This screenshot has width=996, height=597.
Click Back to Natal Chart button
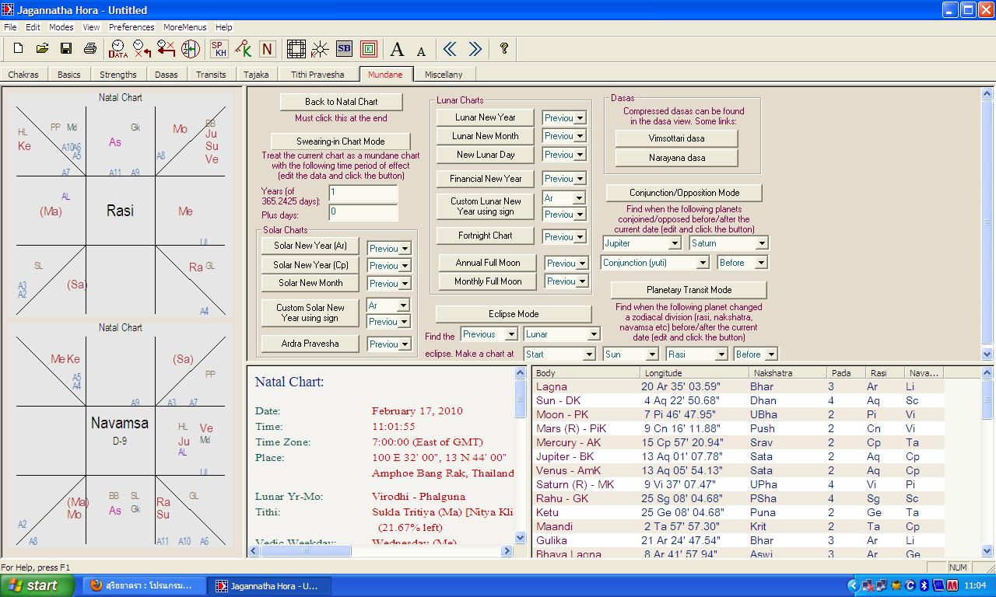pyautogui.click(x=341, y=102)
